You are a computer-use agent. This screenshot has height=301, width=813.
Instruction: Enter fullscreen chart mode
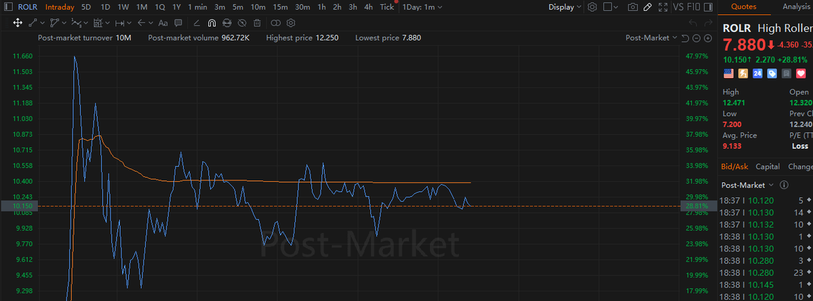click(x=662, y=7)
